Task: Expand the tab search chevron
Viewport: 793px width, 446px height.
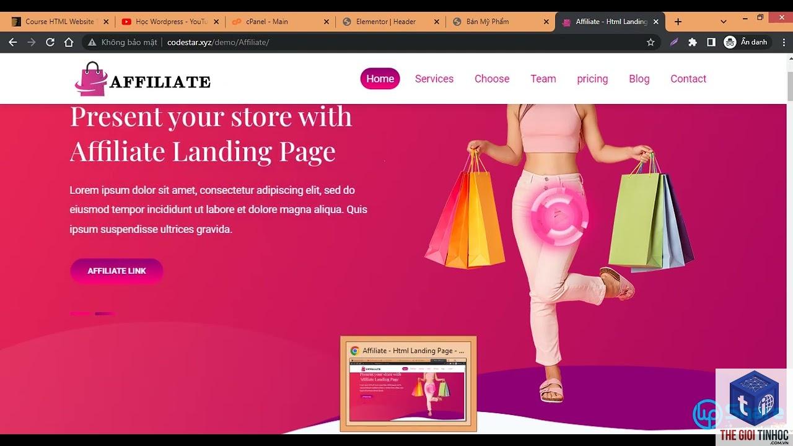Action: pyautogui.click(x=724, y=21)
